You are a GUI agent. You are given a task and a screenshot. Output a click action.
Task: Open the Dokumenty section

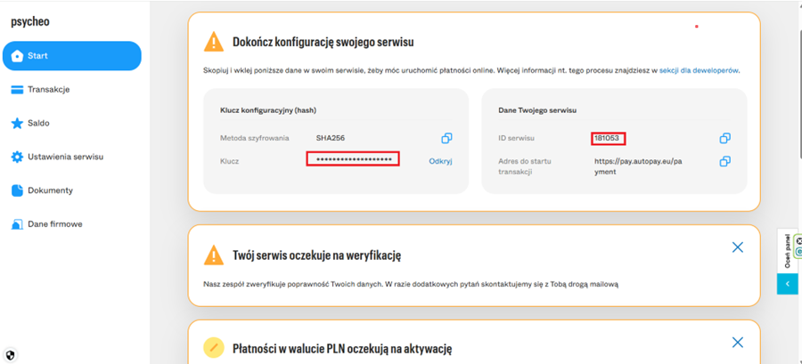pos(50,190)
